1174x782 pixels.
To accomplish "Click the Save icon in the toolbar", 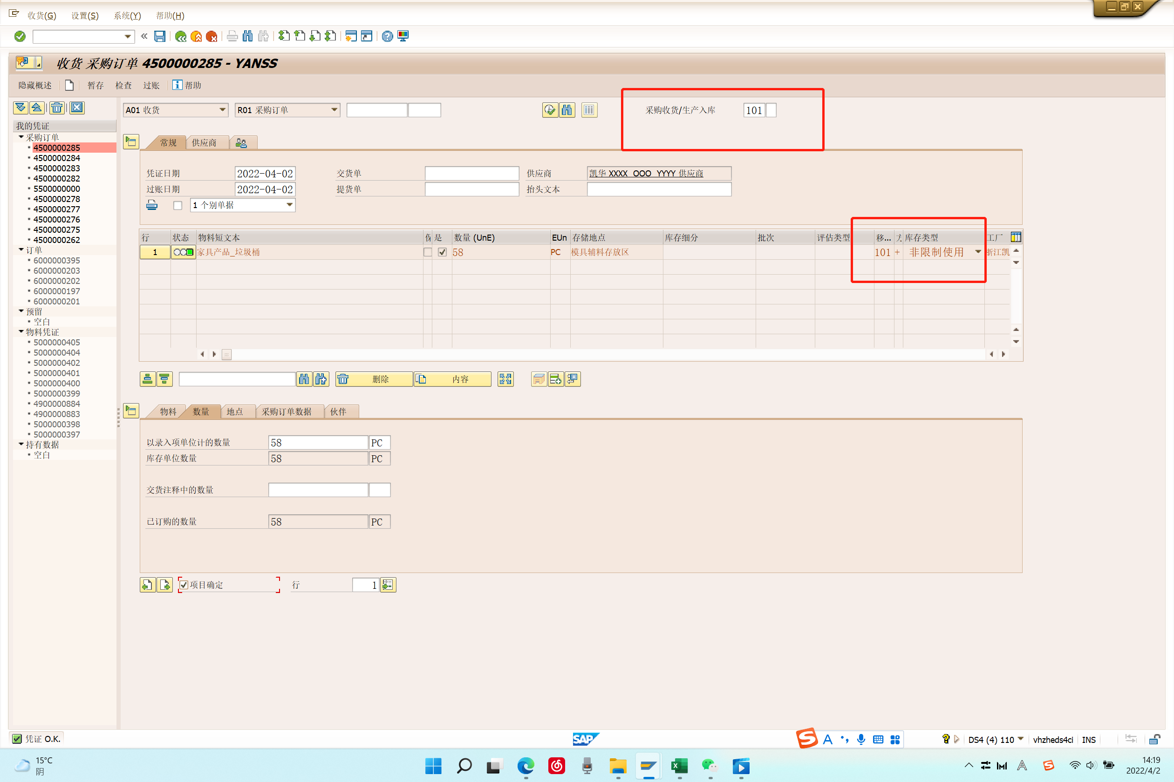I will click(x=160, y=36).
